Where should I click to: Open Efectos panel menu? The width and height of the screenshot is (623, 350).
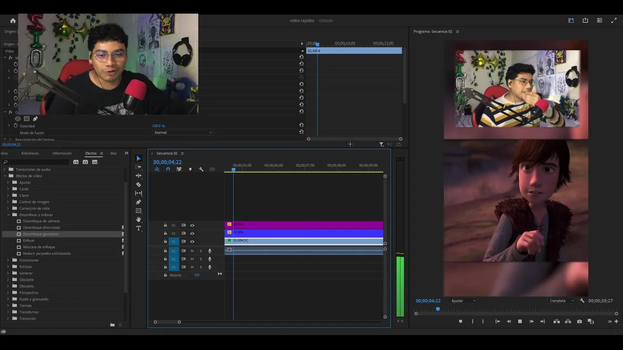(101, 154)
